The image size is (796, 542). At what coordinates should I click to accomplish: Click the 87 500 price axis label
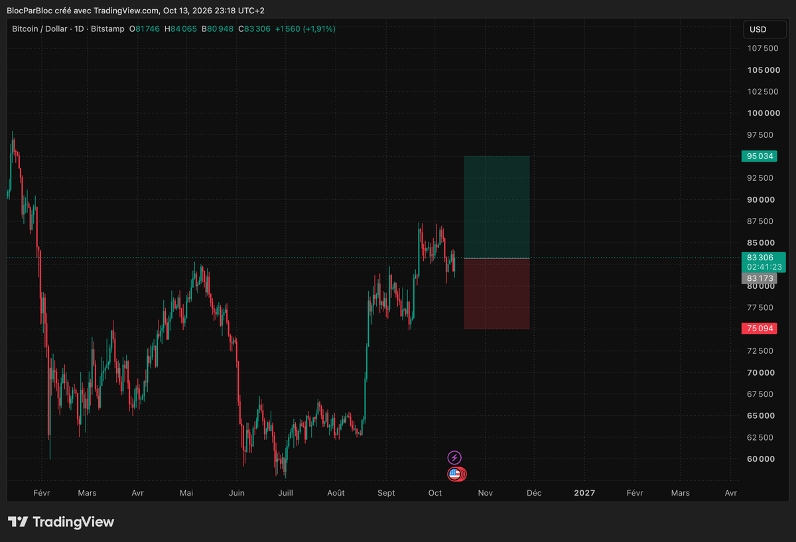pos(760,221)
